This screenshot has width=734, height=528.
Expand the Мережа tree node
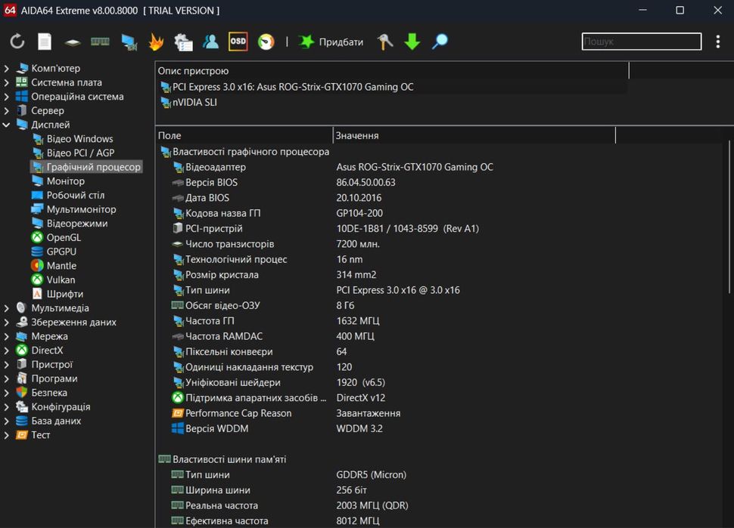point(7,336)
